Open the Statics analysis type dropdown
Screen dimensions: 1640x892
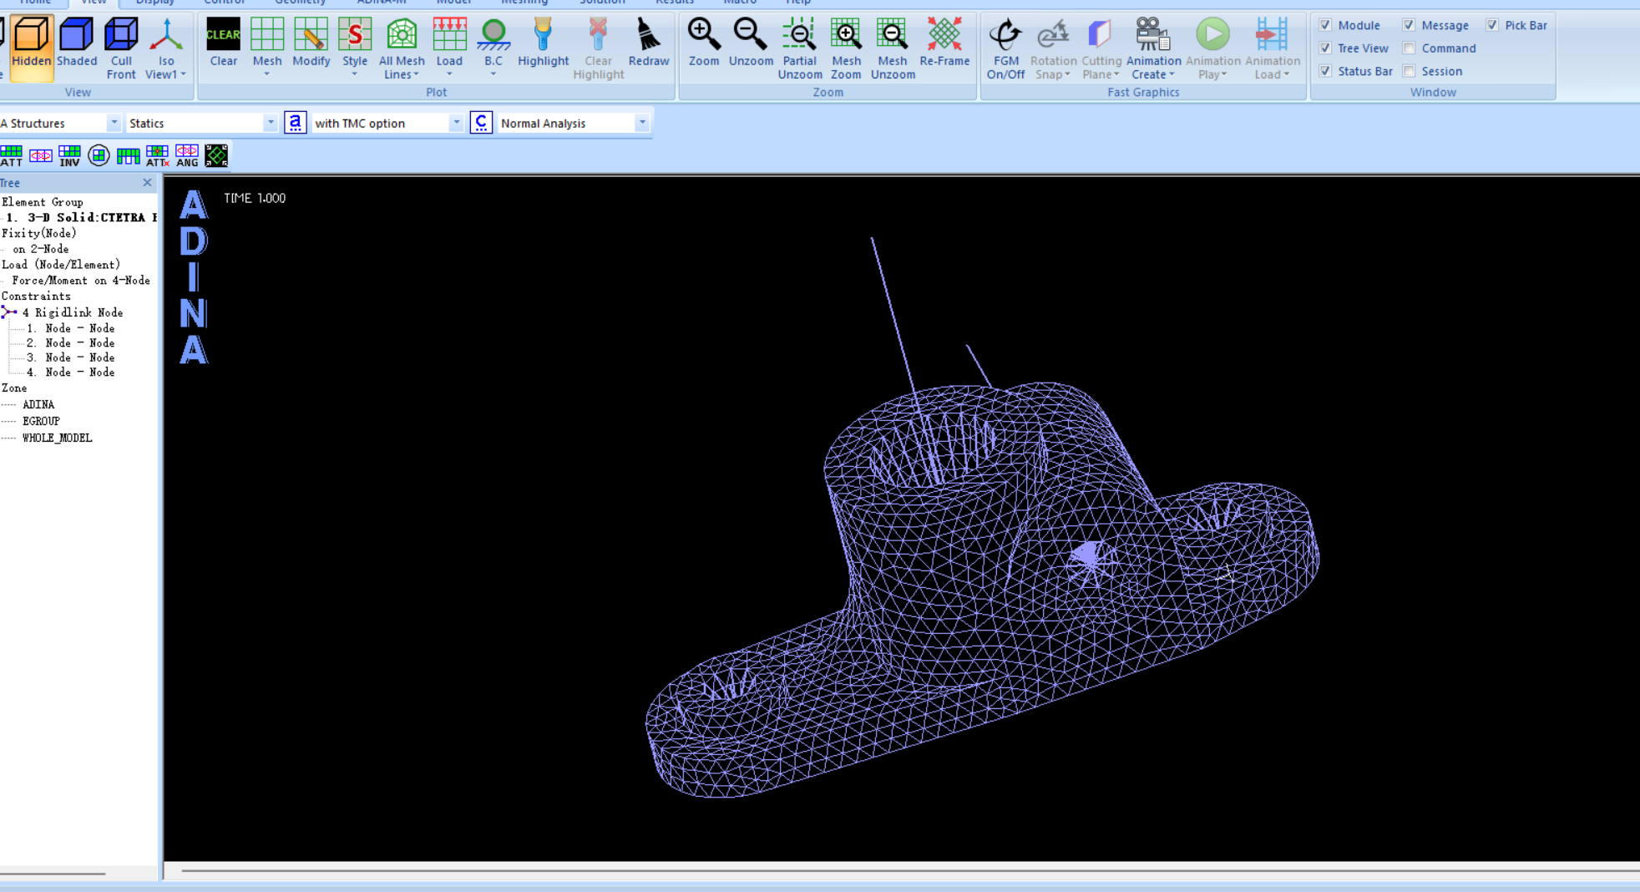coord(270,123)
